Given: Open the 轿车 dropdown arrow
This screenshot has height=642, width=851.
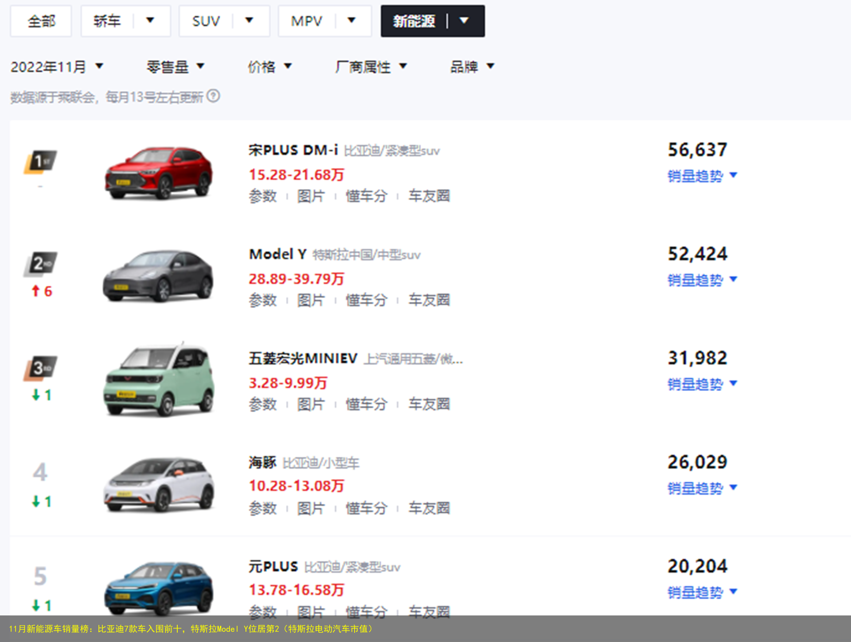Looking at the screenshot, I should [x=150, y=20].
